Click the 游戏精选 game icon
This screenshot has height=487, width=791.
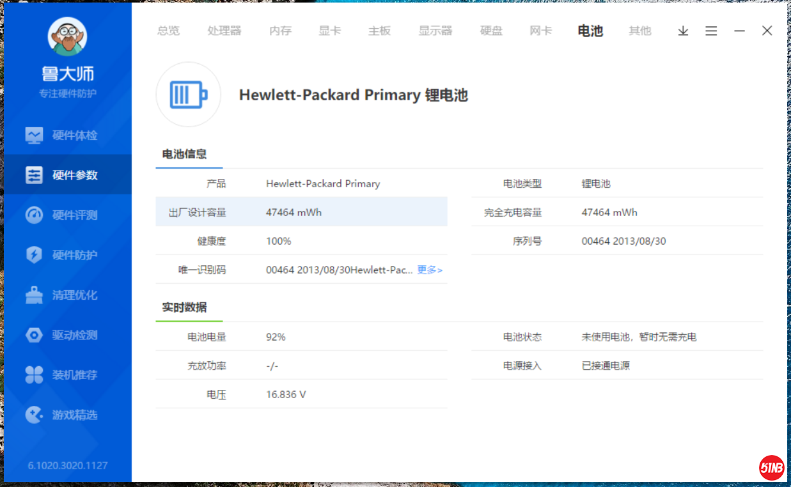point(34,415)
